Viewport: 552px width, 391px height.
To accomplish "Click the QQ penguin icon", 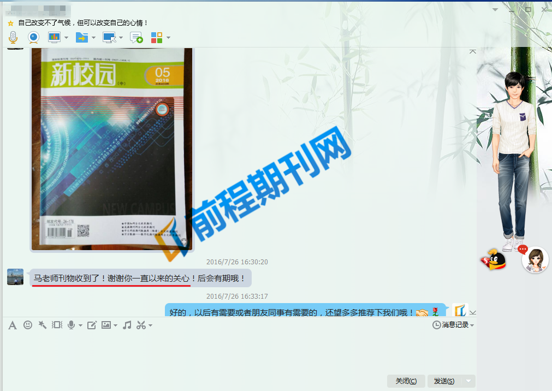I will point(494,260).
